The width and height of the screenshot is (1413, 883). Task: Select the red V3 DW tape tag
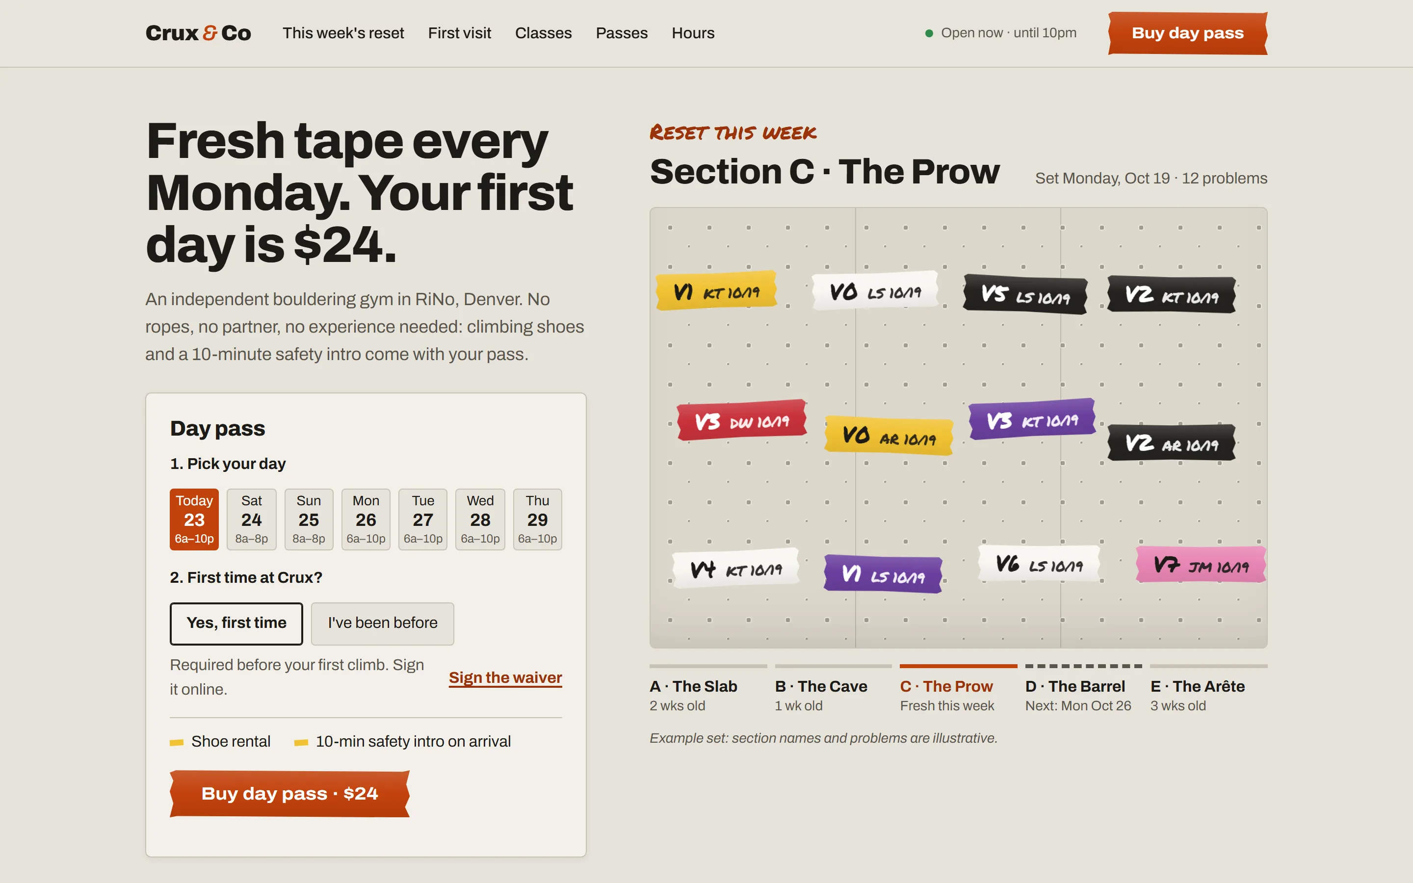(x=741, y=420)
